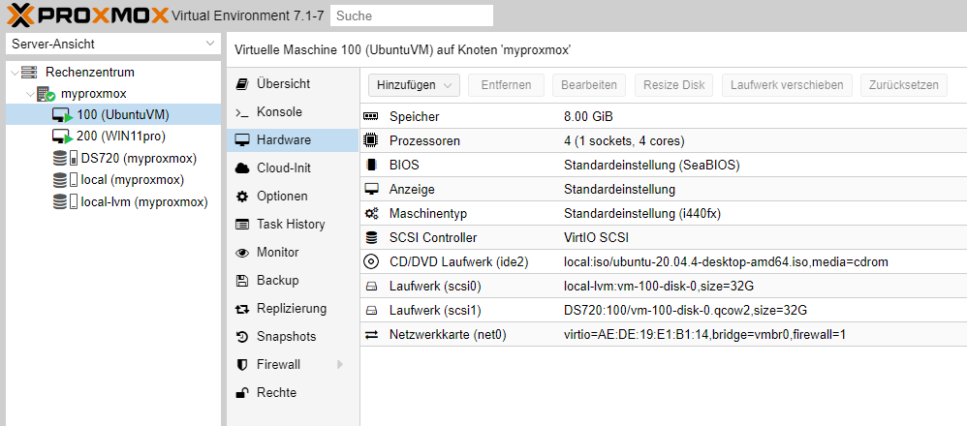Open the Server-Ansicht view dropdown
Image resolution: width=967 pixels, height=426 pixels.
click(x=113, y=45)
